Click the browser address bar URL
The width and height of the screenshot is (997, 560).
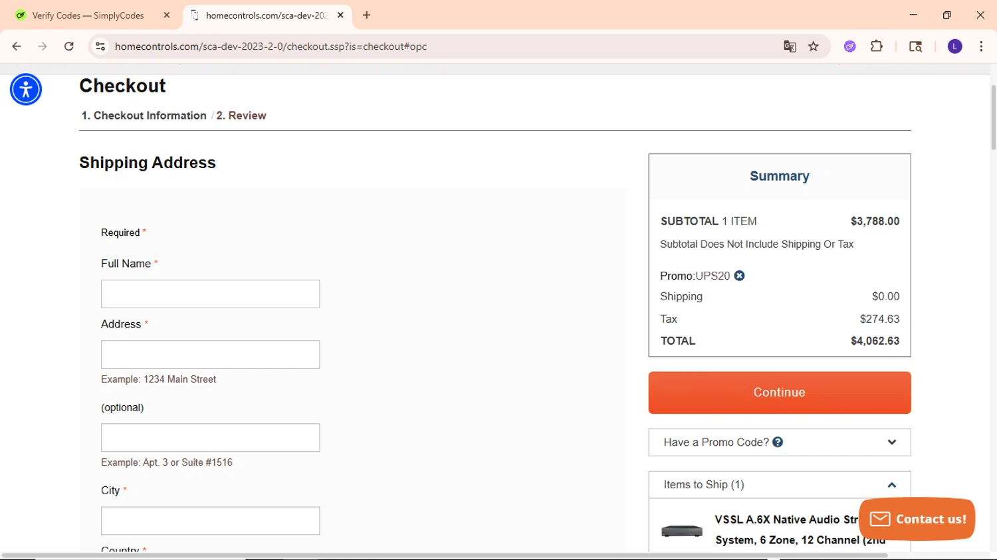point(271,47)
